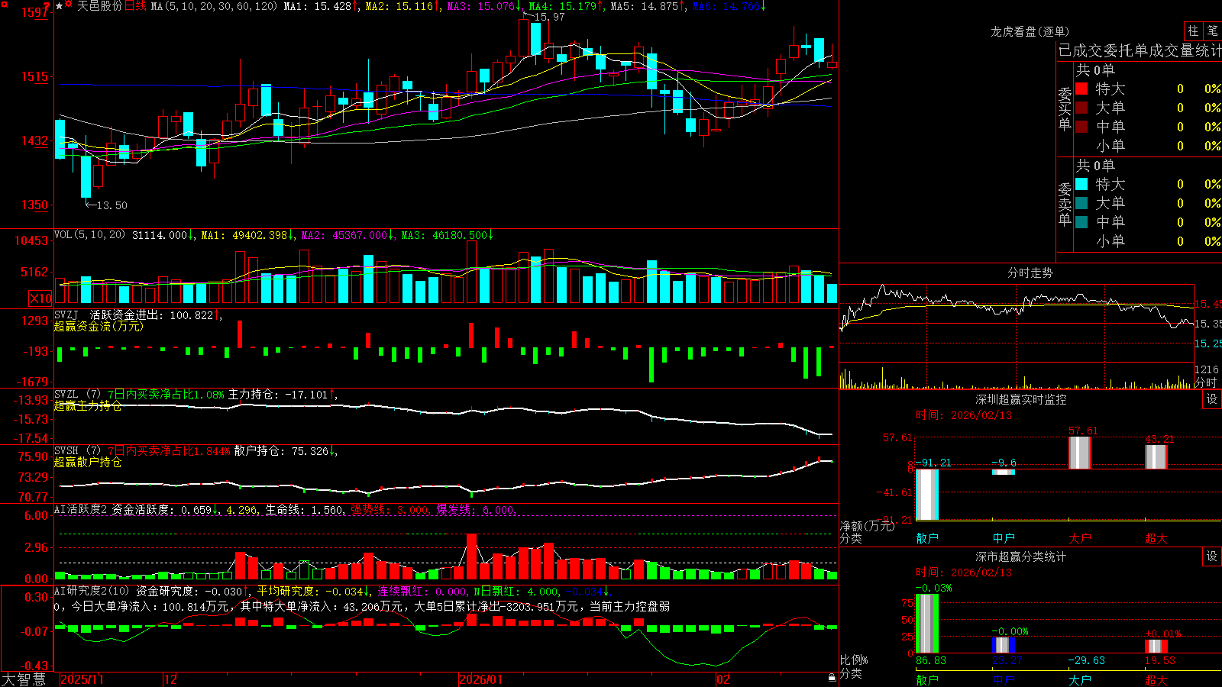Click the 爆发线: 6.000 label
The height and width of the screenshot is (687, 1222).
coord(475,510)
